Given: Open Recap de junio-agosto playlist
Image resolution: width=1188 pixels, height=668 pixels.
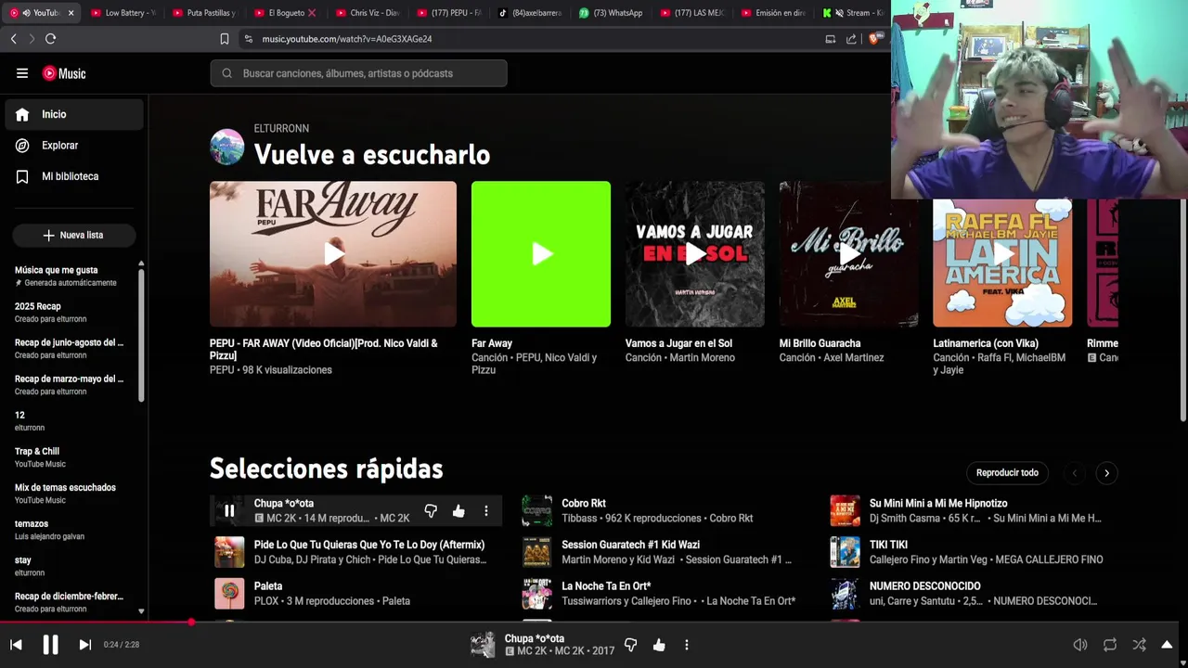Looking at the screenshot, I should point(71,348).
